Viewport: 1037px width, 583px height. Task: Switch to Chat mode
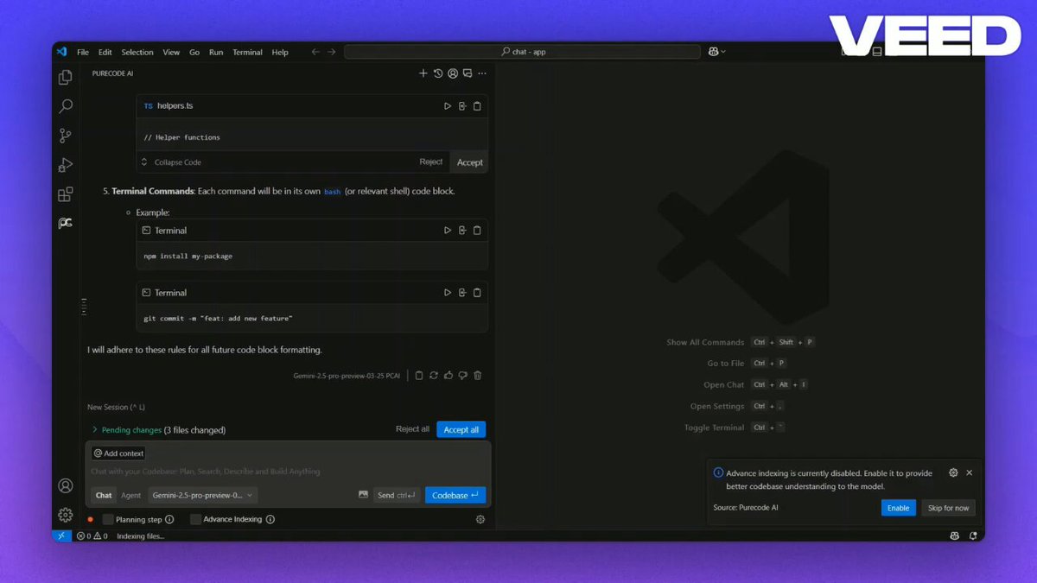pyautogui.click(x=104, y=495)
